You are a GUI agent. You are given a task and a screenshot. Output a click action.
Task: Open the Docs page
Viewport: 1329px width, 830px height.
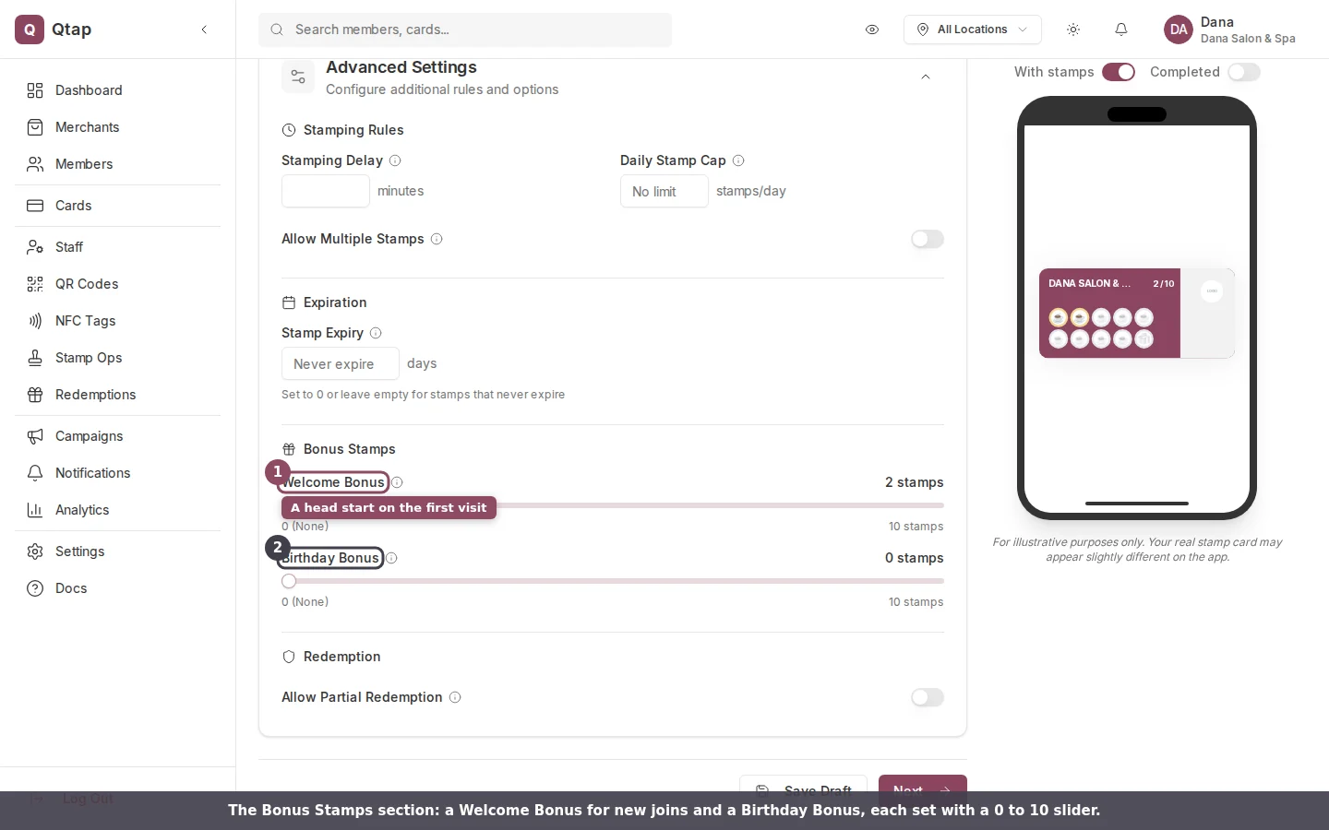pyautogui.click(x=117, y=588)
